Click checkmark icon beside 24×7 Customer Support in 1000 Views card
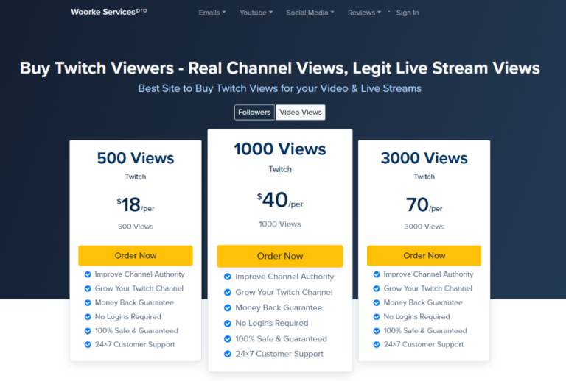 (228, 354)
